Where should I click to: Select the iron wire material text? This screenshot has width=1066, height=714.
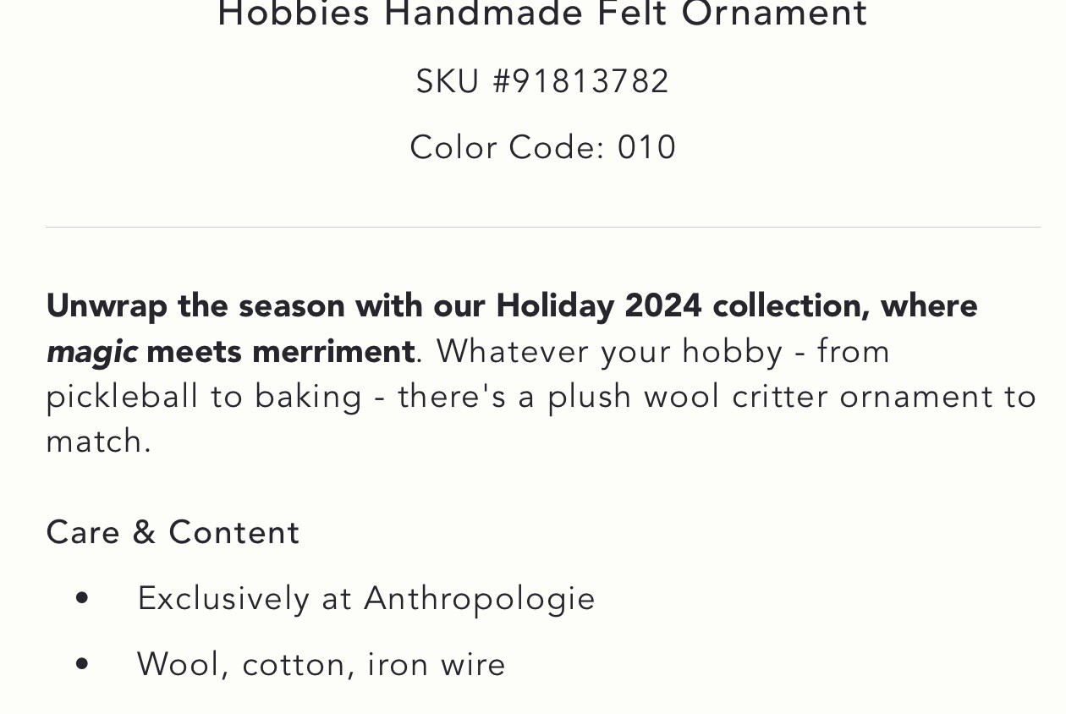[x=437, y=664]
